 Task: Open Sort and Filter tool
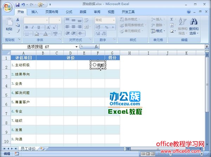tap(183, 26)
